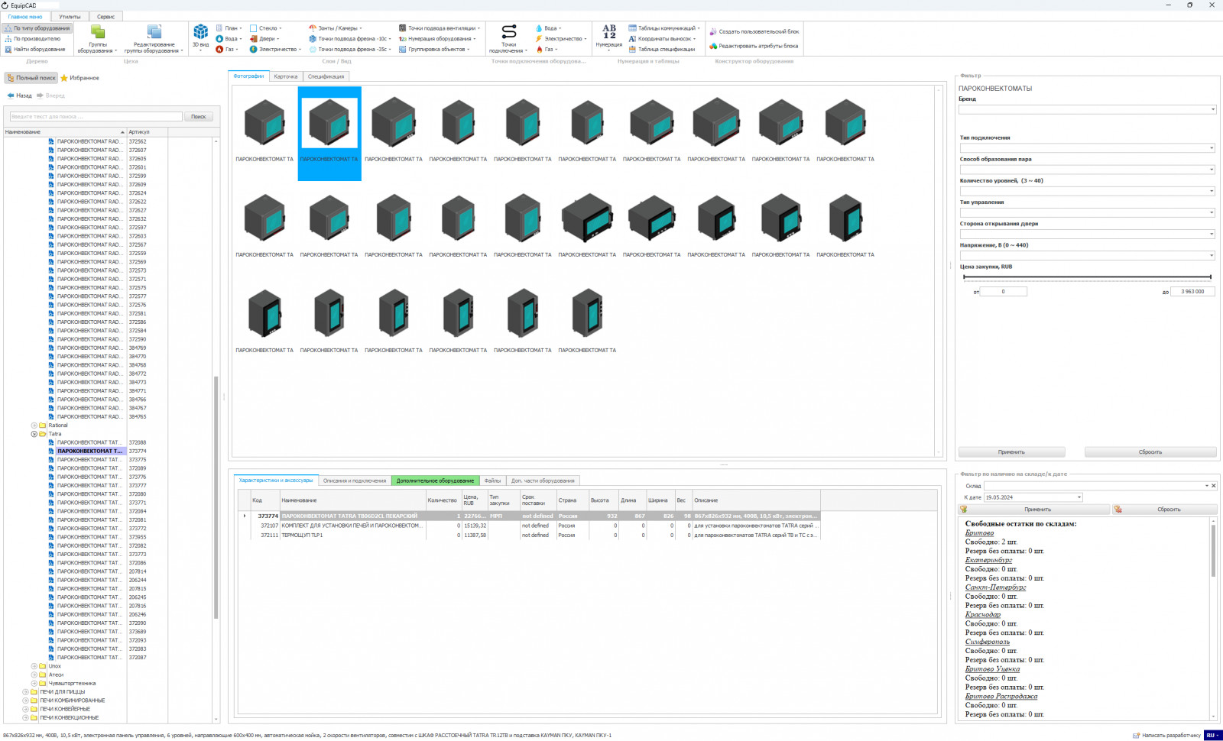Screen dimensions: 1223x741
Task: Toggle the Стекло layer
Action: [x=266, y=28]
